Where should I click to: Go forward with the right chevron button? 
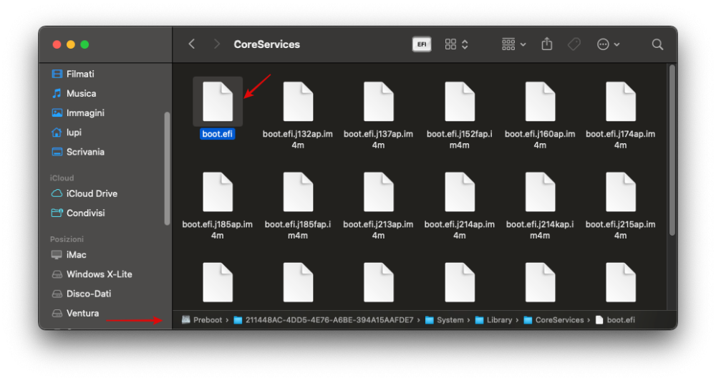click(x=217, y=44)
